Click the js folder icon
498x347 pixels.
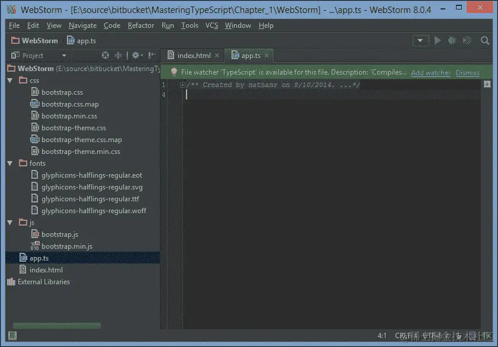tap(23, 222)
